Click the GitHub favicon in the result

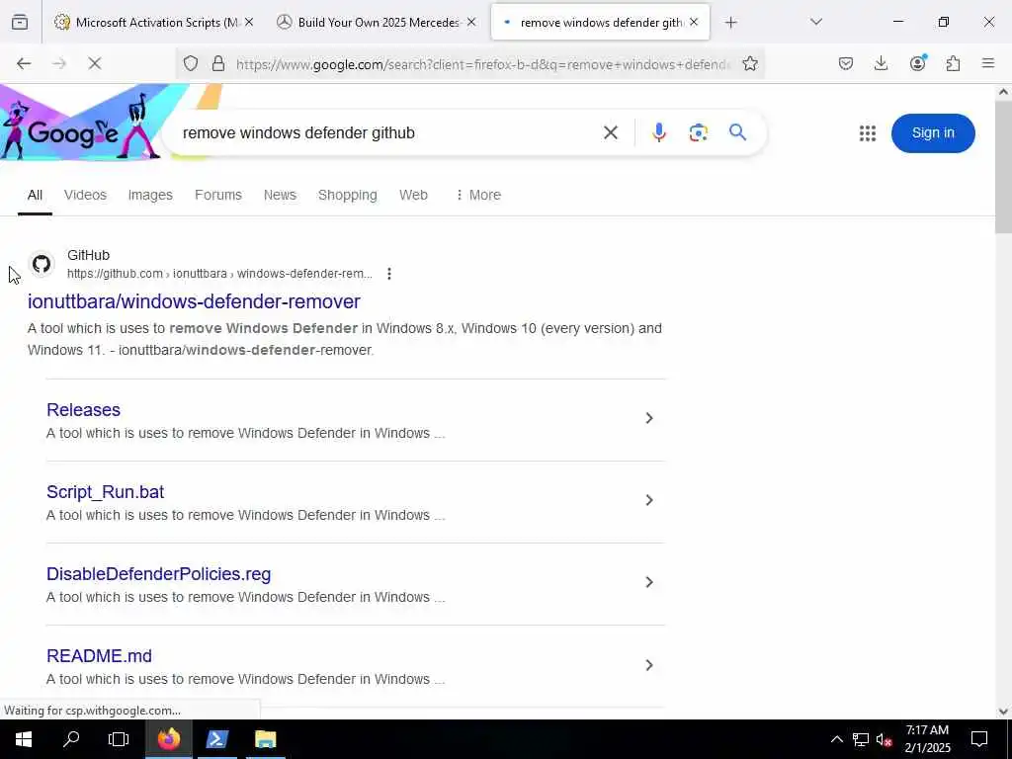click(42, 264)
